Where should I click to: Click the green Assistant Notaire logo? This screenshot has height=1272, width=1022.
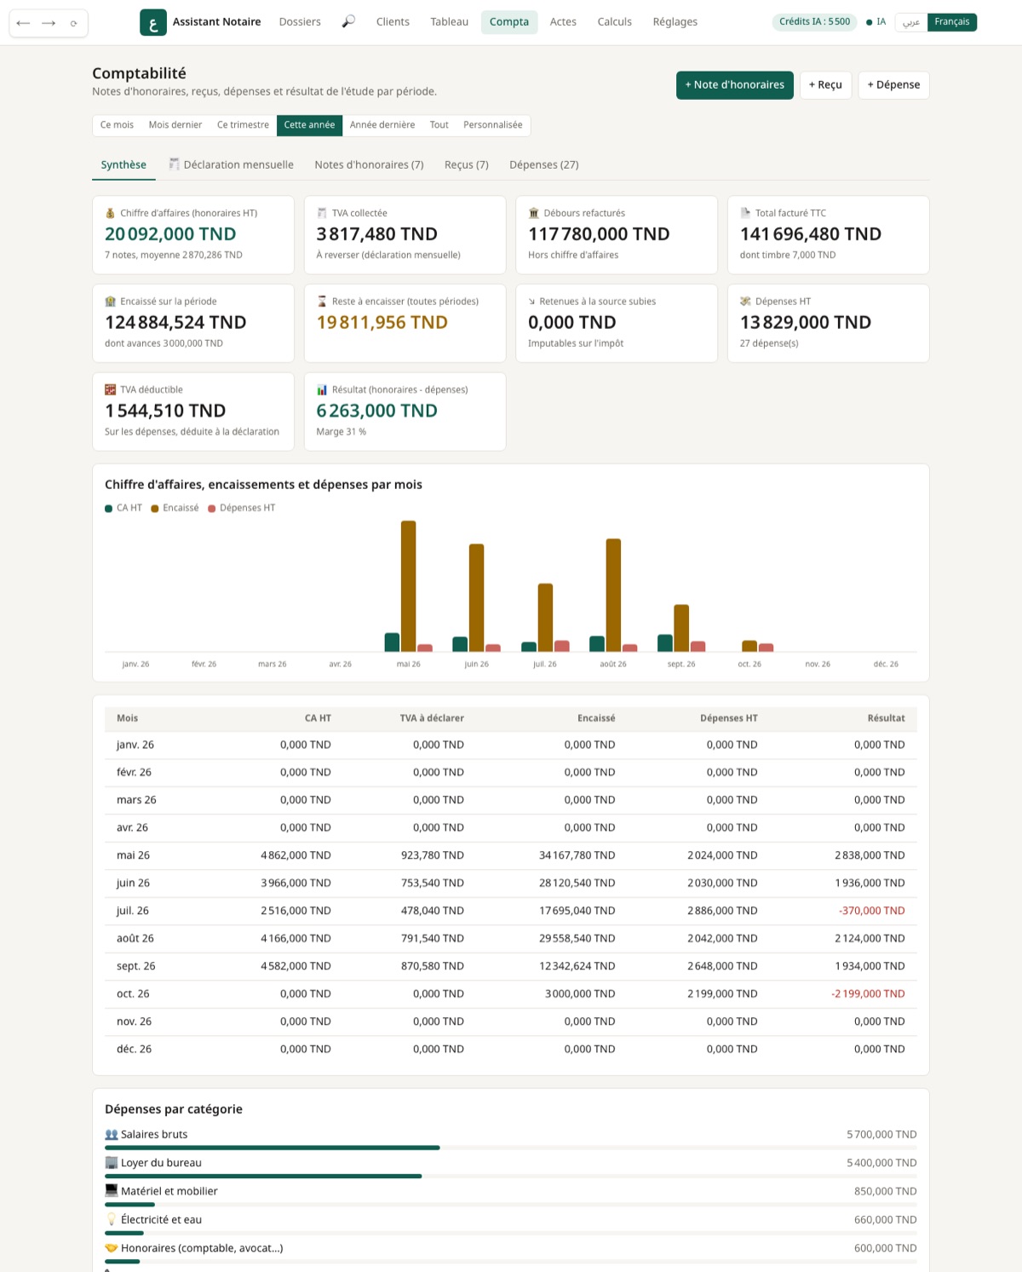(x=153, y=22)
